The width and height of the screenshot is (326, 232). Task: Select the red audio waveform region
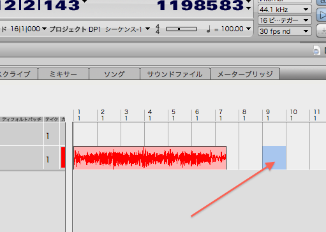[x=150, y=157]
